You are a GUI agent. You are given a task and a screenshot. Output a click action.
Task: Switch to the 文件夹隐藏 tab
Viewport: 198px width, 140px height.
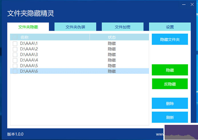(x=28, y=27)
